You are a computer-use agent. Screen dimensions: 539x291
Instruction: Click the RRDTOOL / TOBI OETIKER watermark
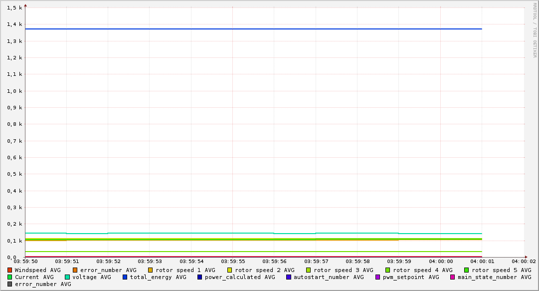tap(535, 30)
